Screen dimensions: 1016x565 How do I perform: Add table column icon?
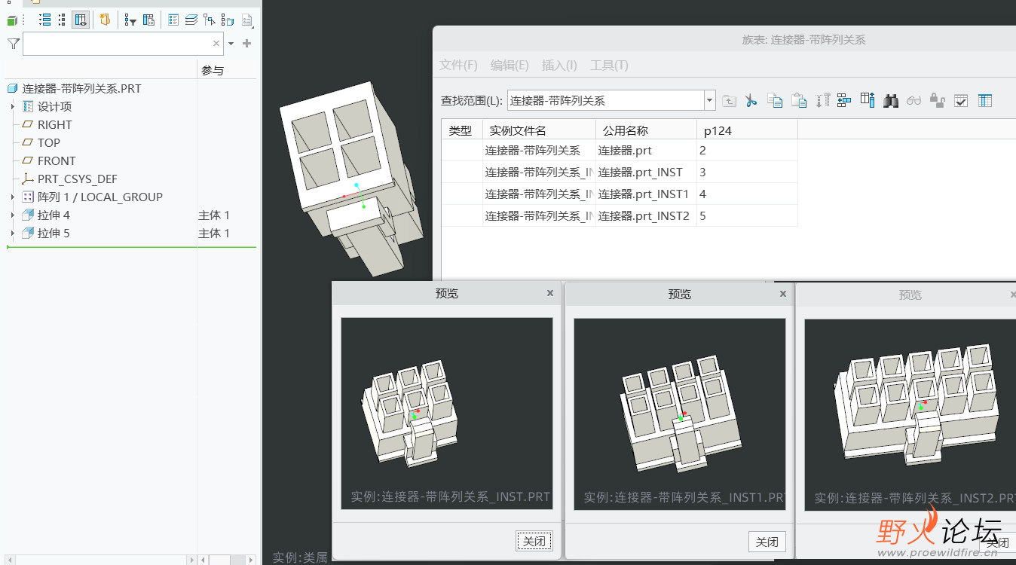tap(868, 99)
